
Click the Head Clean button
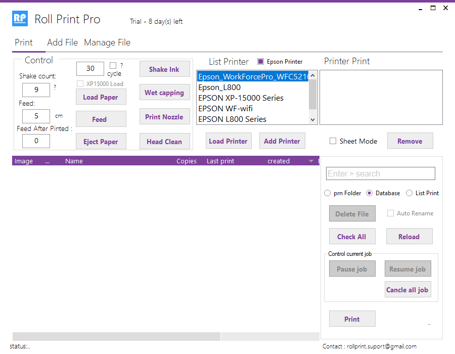(x=164, y=142)
